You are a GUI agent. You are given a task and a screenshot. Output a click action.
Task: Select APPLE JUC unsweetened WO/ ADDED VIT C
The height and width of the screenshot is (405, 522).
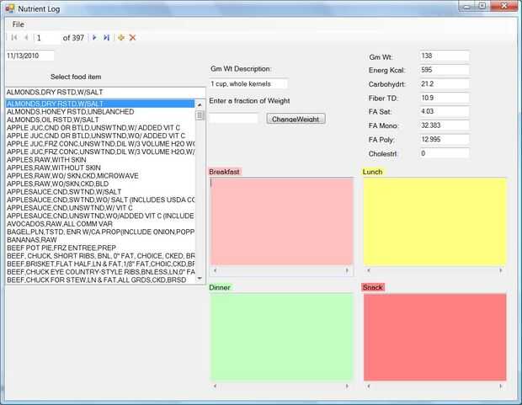click(100, 136)
